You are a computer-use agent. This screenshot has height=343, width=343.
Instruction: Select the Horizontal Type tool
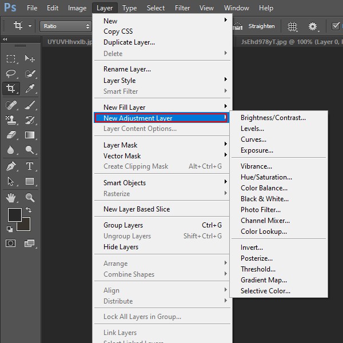click(x=30, y=166)
